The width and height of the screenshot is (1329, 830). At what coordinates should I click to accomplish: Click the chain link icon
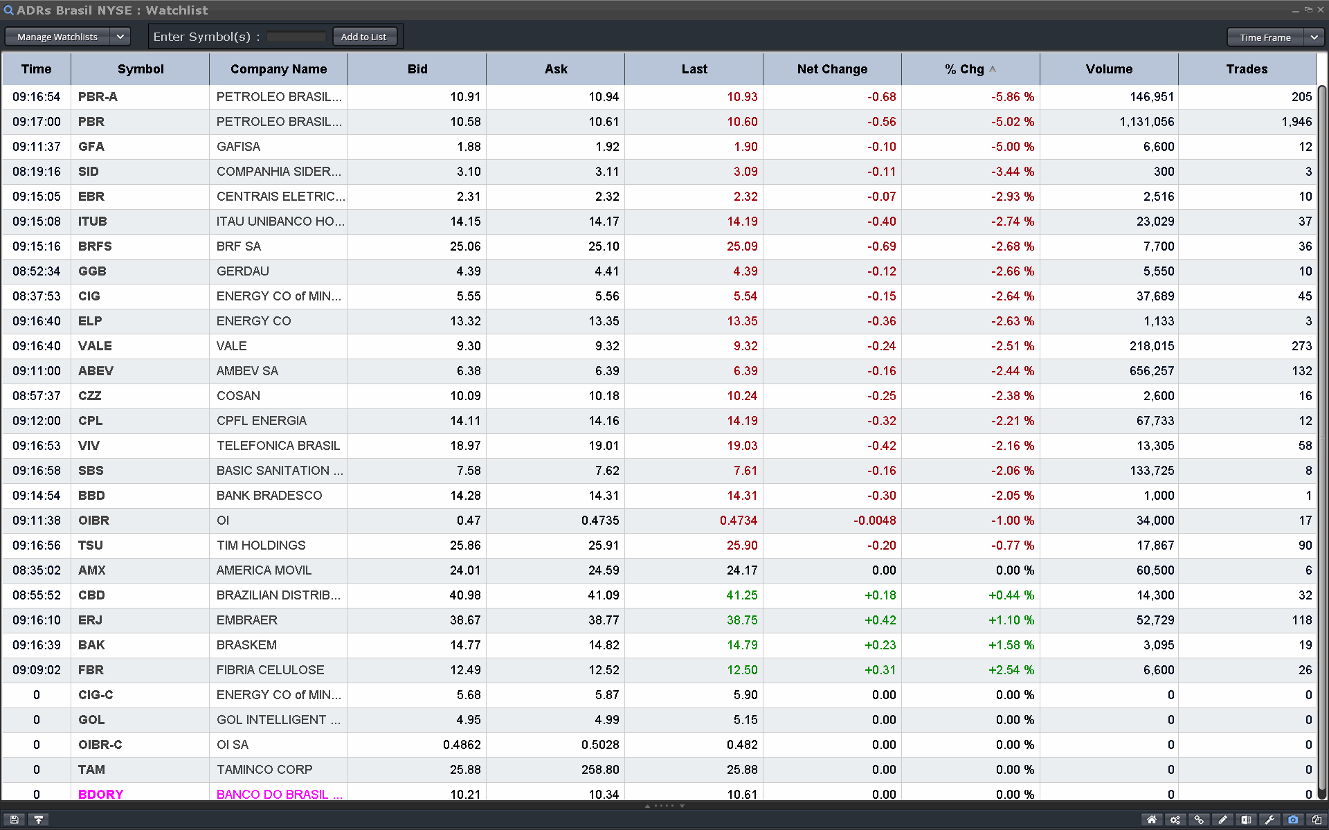point(1199,820)
